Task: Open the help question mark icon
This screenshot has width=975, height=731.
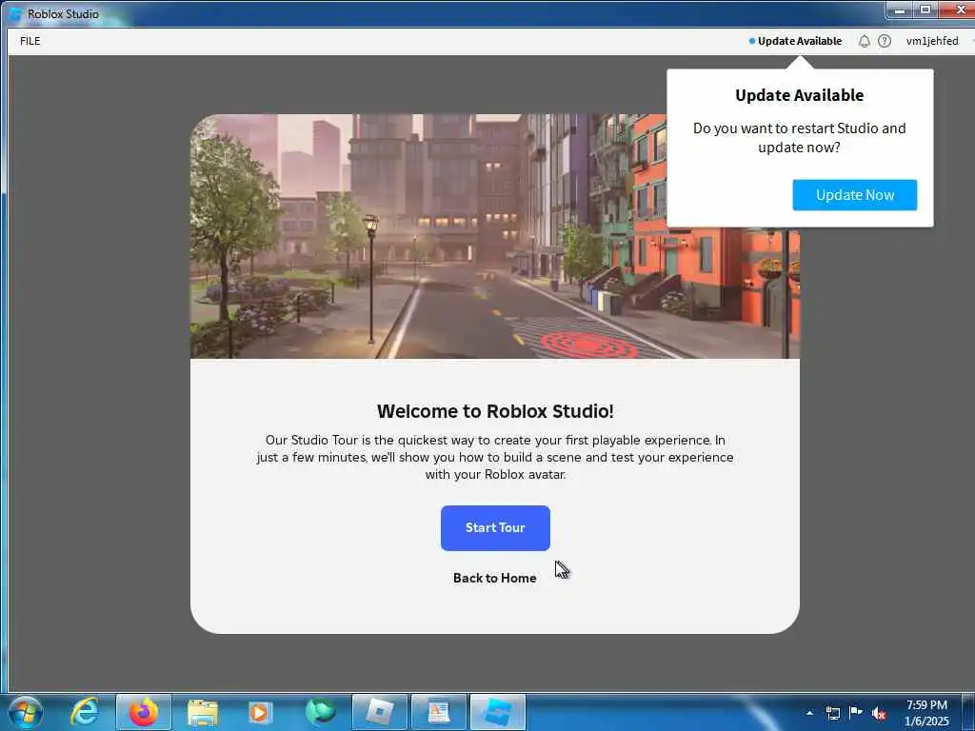Action: point(885,41)
